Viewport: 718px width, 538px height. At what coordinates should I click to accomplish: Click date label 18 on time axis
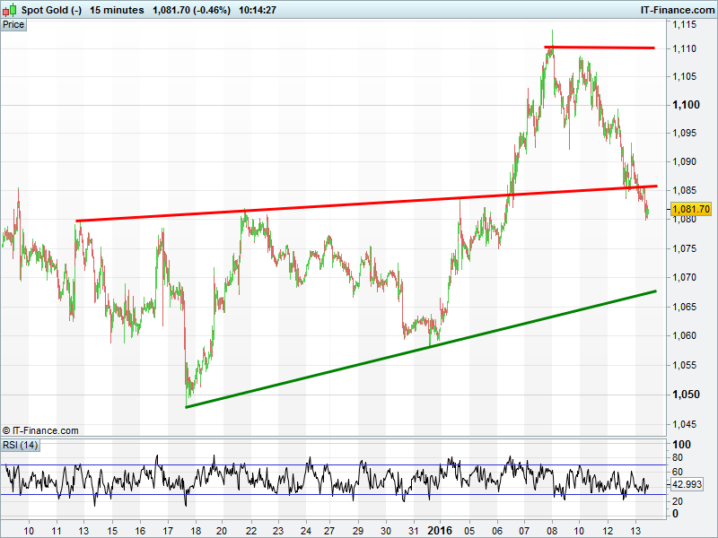pos(194,530)
